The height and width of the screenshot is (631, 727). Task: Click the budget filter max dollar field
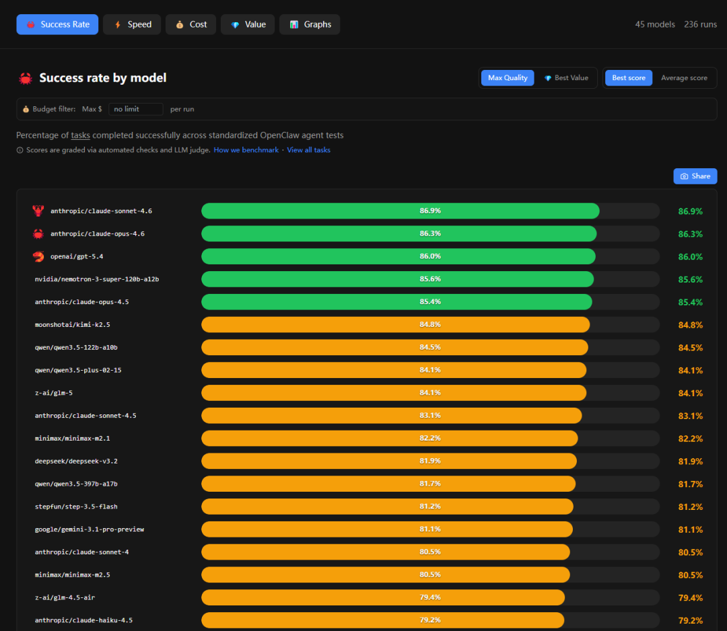click(x=136, y=110)
